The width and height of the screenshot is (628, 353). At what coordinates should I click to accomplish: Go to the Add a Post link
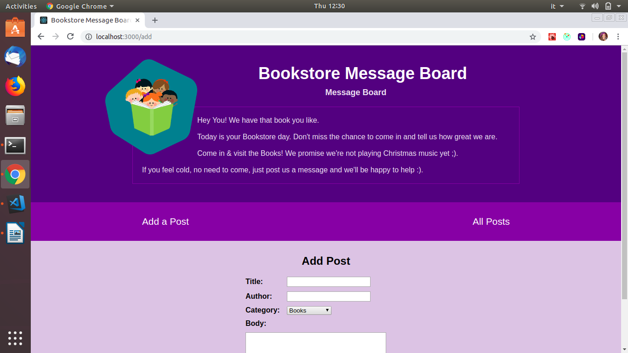166,222
